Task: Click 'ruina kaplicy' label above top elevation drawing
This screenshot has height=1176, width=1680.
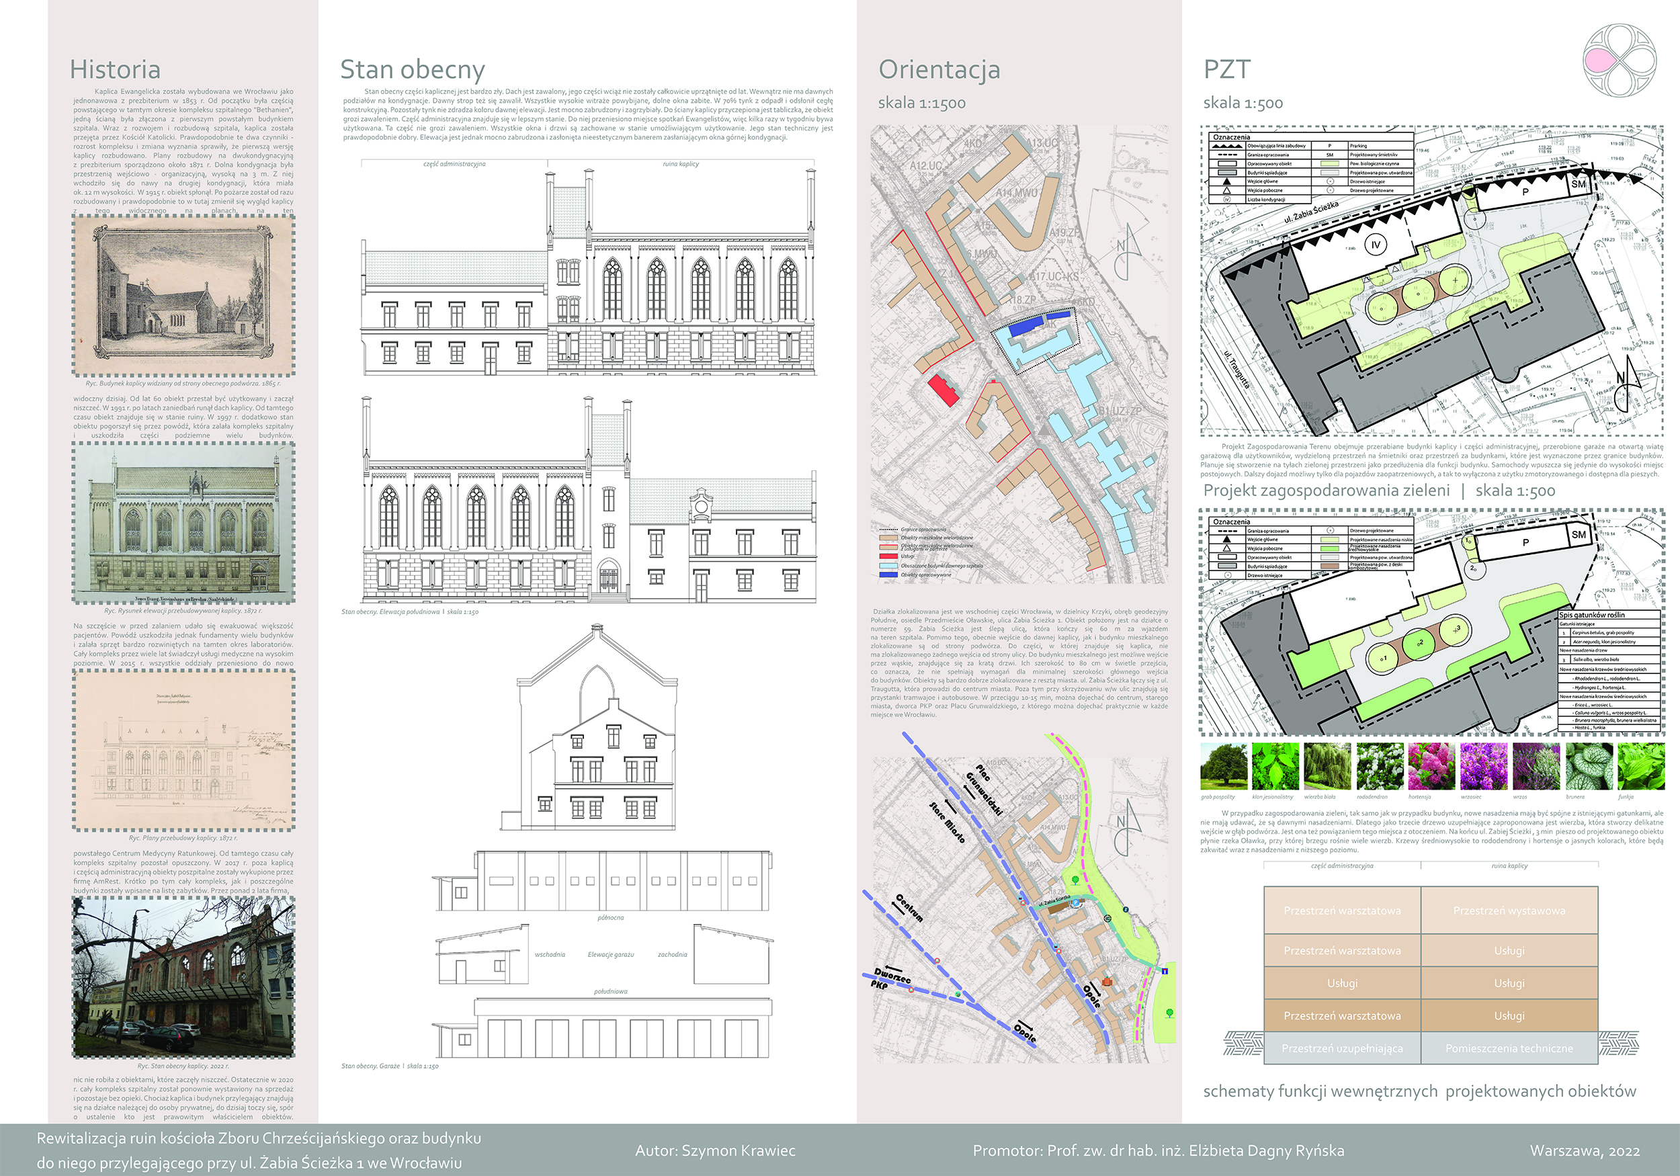Action: pyautogui.click(x=681, y=164)
